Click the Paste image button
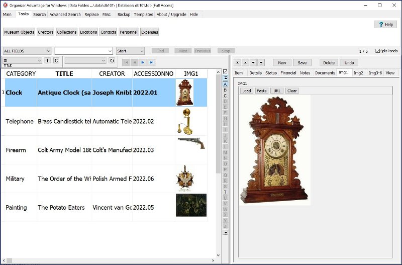Screen dimensions: 402x265 pos(262,91)
